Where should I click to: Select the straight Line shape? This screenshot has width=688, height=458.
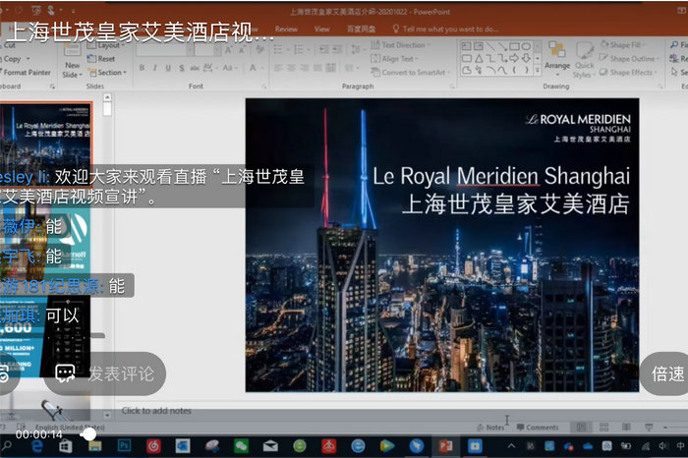[x=490, y=46]
